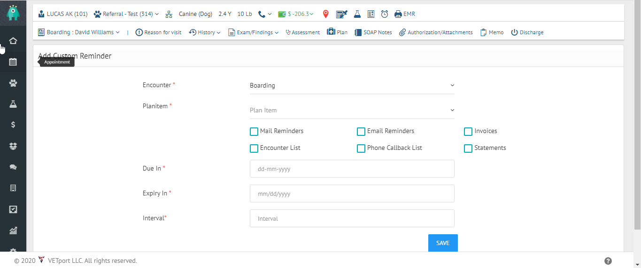Click the Expiry In date field
Viewport: 641px width, 268px height.
click(x=352, y=194)
